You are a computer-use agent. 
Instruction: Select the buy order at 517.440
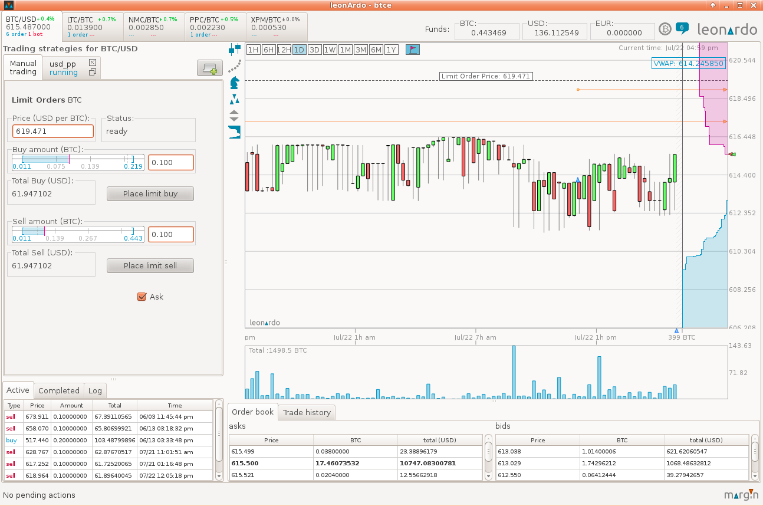pyautogui.click(x=108, y=440)
